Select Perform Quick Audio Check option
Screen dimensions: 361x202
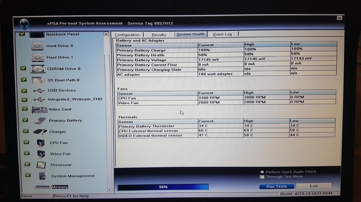point(262,172)
